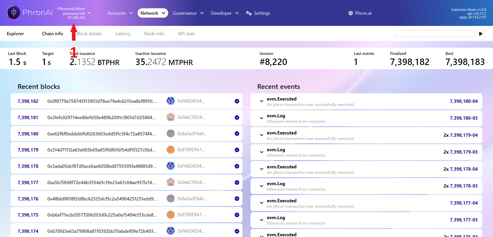This screenshot has height=237, width=493.
Task: Click the PhronAI logo icon
Action: [x=14, y=12]
